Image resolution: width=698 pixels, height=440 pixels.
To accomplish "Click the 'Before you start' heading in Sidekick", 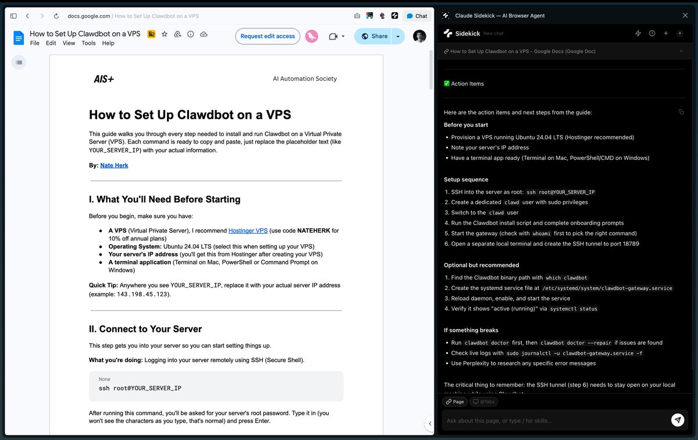I will tap(466, 125).
